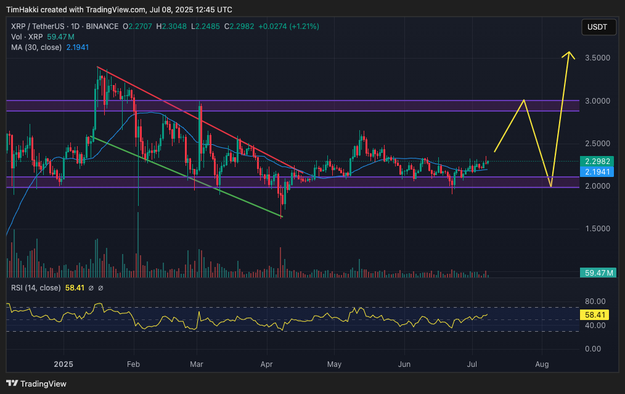Viewport: 625px width, 394px height.
Task: Click the 59.47M volume axis label
Action: click(x=598, y=273)
